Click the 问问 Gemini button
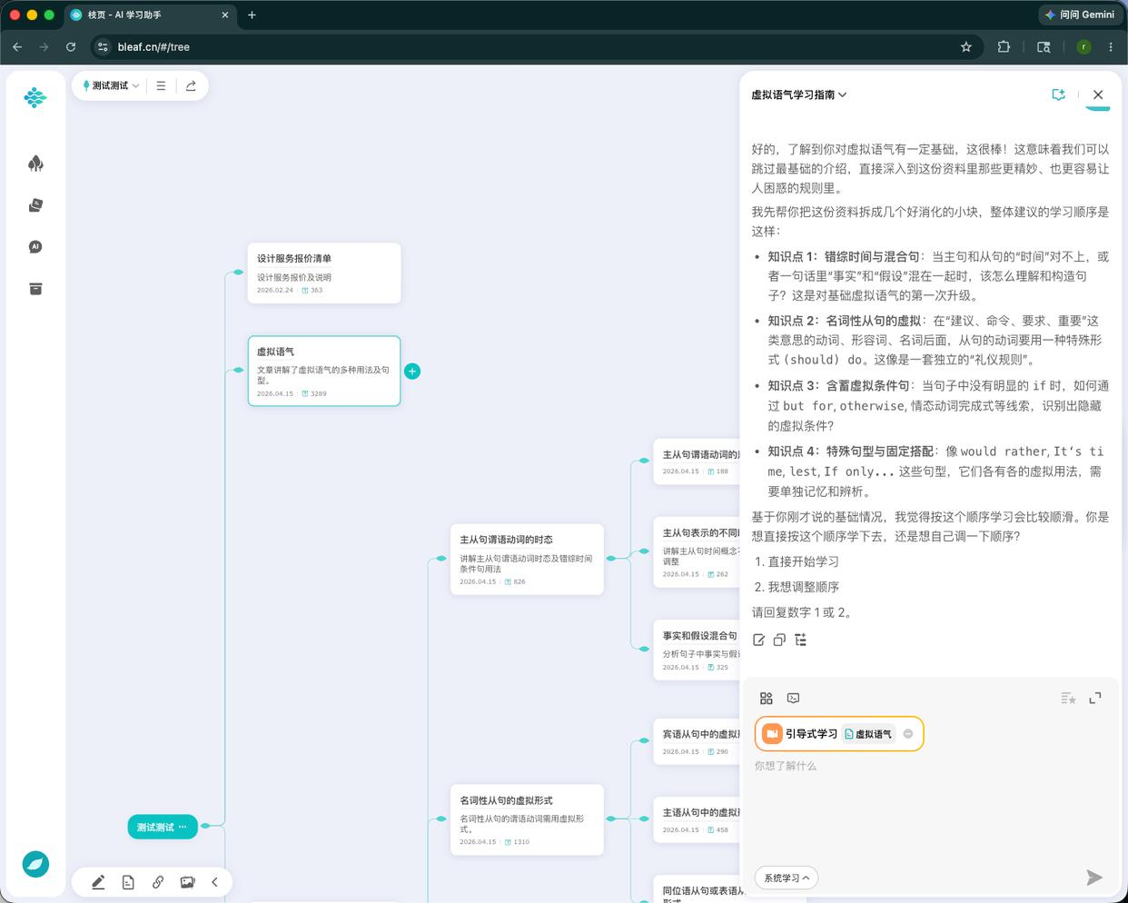 (1079, 15)
